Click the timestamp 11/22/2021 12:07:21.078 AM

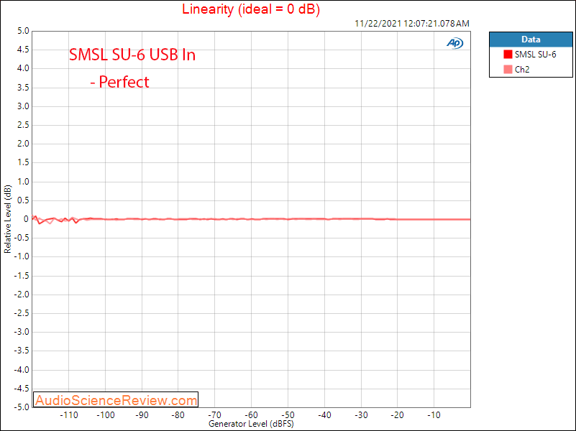(x=412, y=24)
